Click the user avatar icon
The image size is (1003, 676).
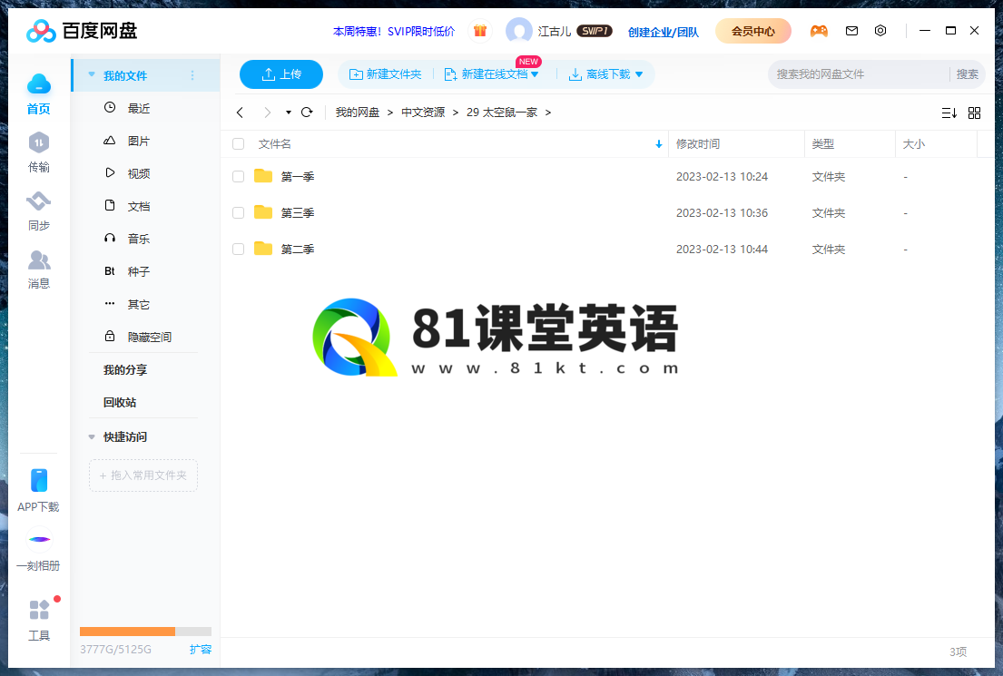pyautogui.click(x=519, y=31)
